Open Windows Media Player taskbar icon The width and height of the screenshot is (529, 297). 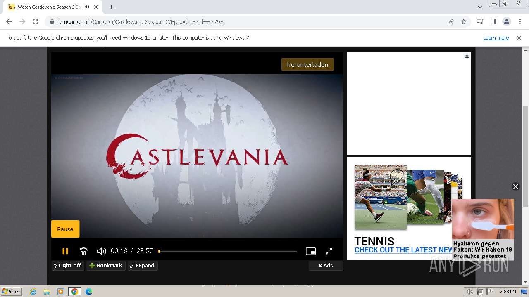coord(61,292)
